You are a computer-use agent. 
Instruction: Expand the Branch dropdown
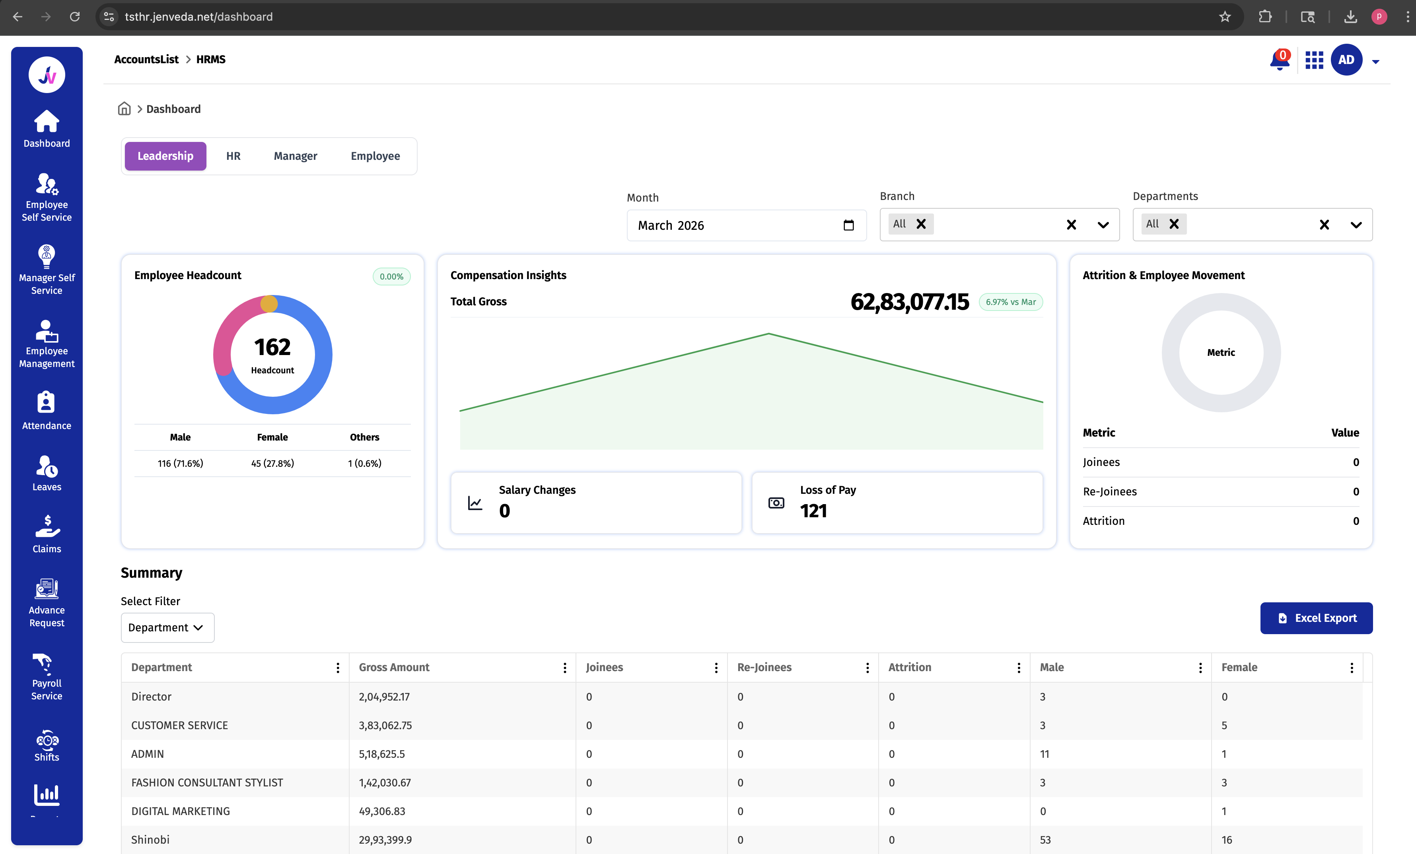[1103, 225]
